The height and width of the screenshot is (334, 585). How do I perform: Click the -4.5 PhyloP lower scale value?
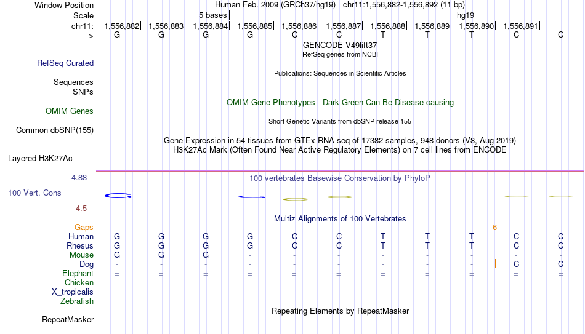pyautogui.click(x=80, y=209)
